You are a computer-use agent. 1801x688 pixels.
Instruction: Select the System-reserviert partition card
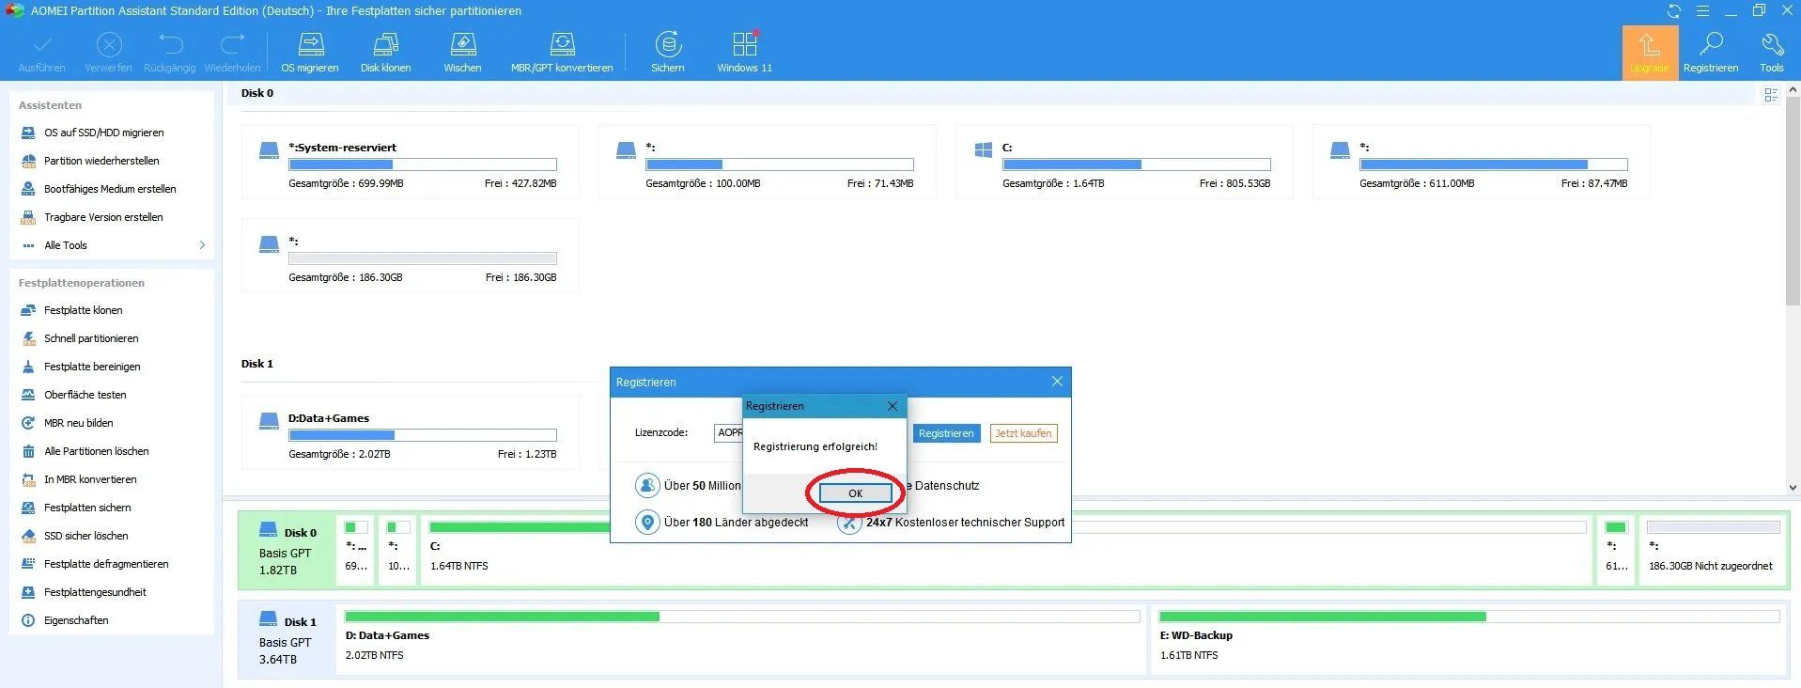point(411,162)
